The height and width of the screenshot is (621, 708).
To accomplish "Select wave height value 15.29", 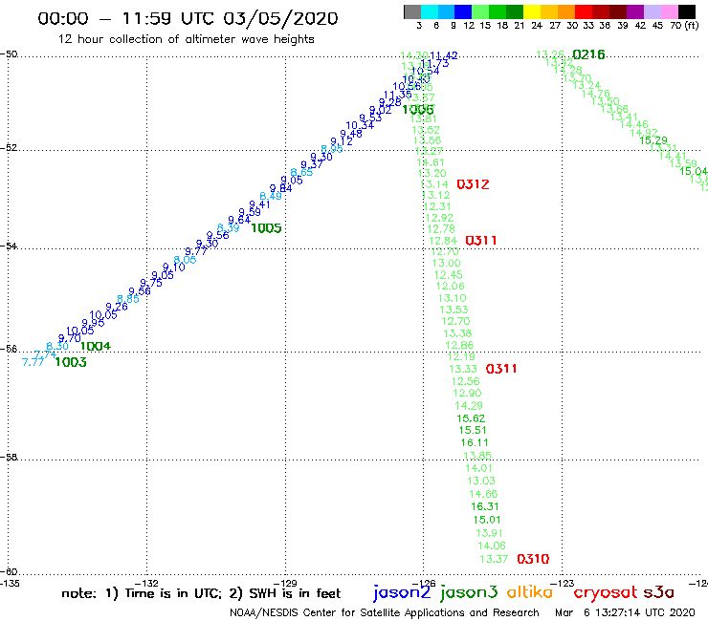I will click(653, 140).
